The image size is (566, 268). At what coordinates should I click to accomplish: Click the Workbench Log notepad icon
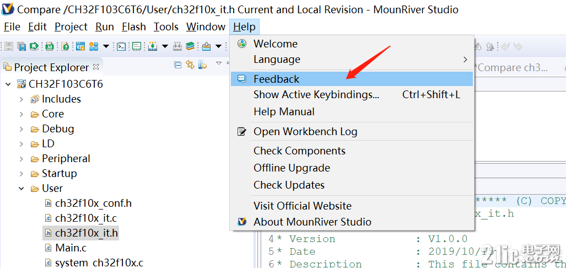[x=241, y=131]
